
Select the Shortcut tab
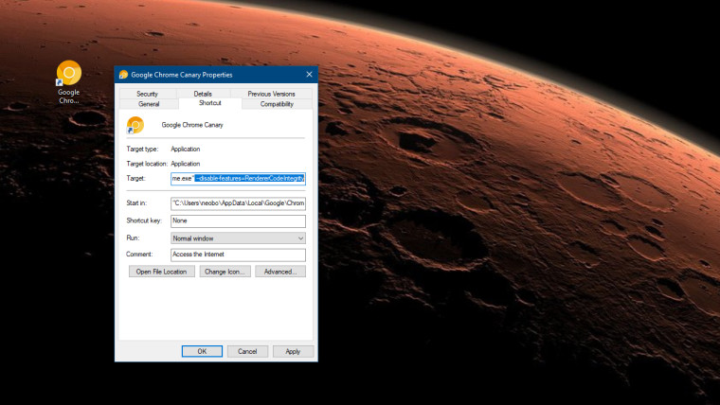pos(210,103)
